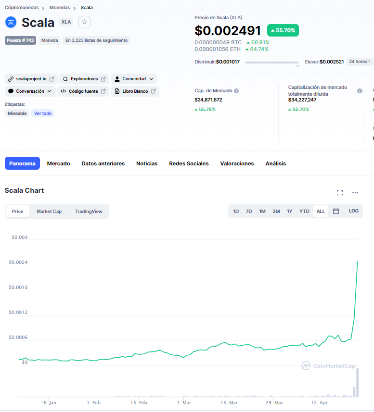Screen dimensions: 374x412
Task: Show the Market Cap chart view
Action: [49, 212]
